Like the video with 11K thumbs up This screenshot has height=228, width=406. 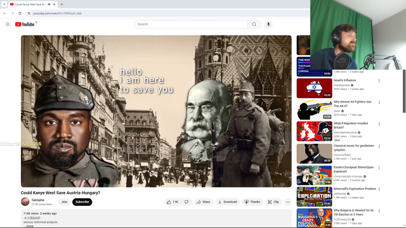pyautogui.click(x=173, y=202)
